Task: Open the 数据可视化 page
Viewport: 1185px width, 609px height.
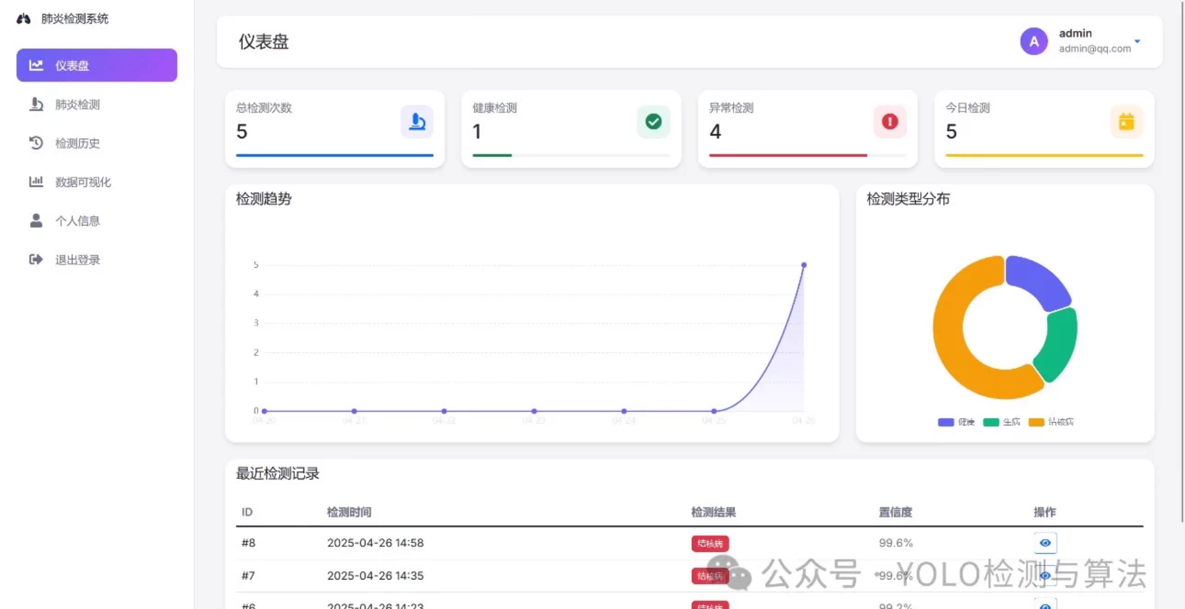Action: coord(82,182)
